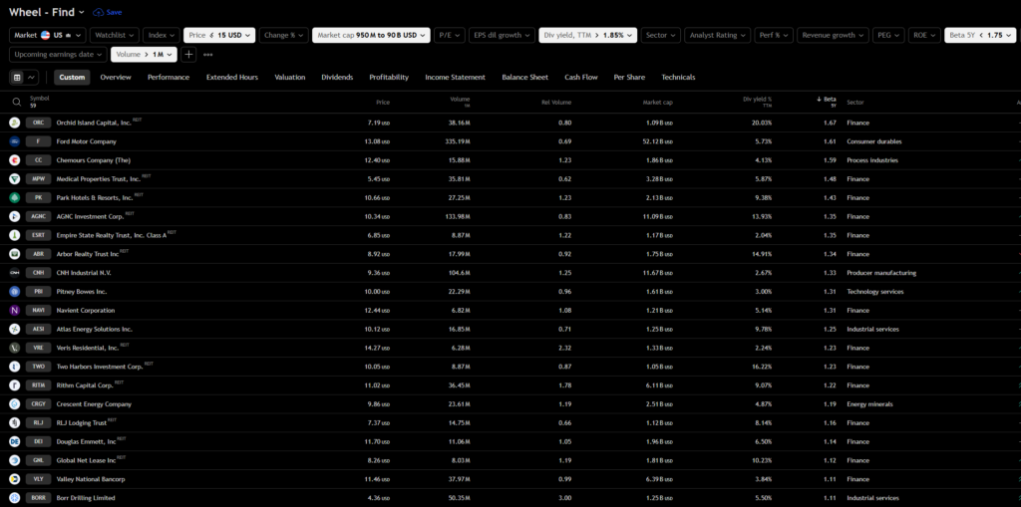
Task: Switch to the Technicals tab
Action: 678,78
